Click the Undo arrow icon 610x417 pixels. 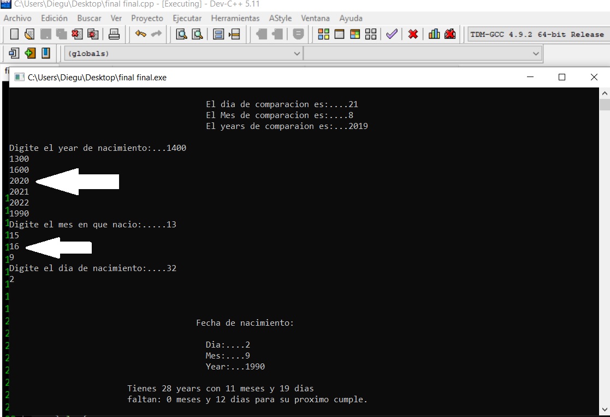point(140,34)
